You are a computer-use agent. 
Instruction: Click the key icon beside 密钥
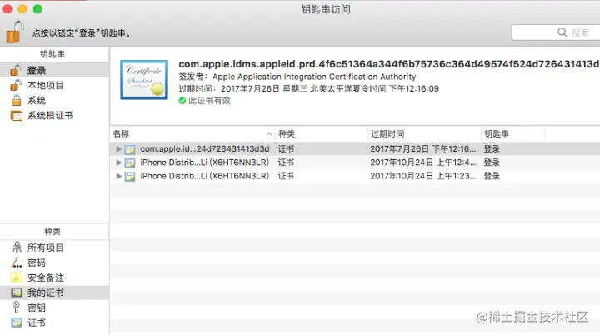pos(16,307)
